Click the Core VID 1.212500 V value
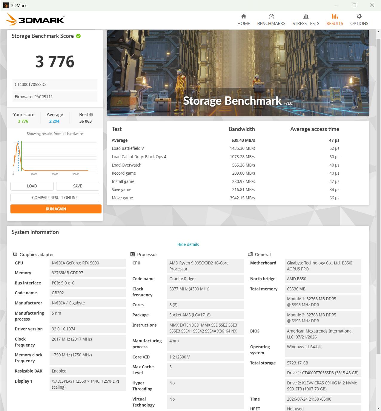Image resolution: width=381 pixels, height=411 pixels. [205, 357]
